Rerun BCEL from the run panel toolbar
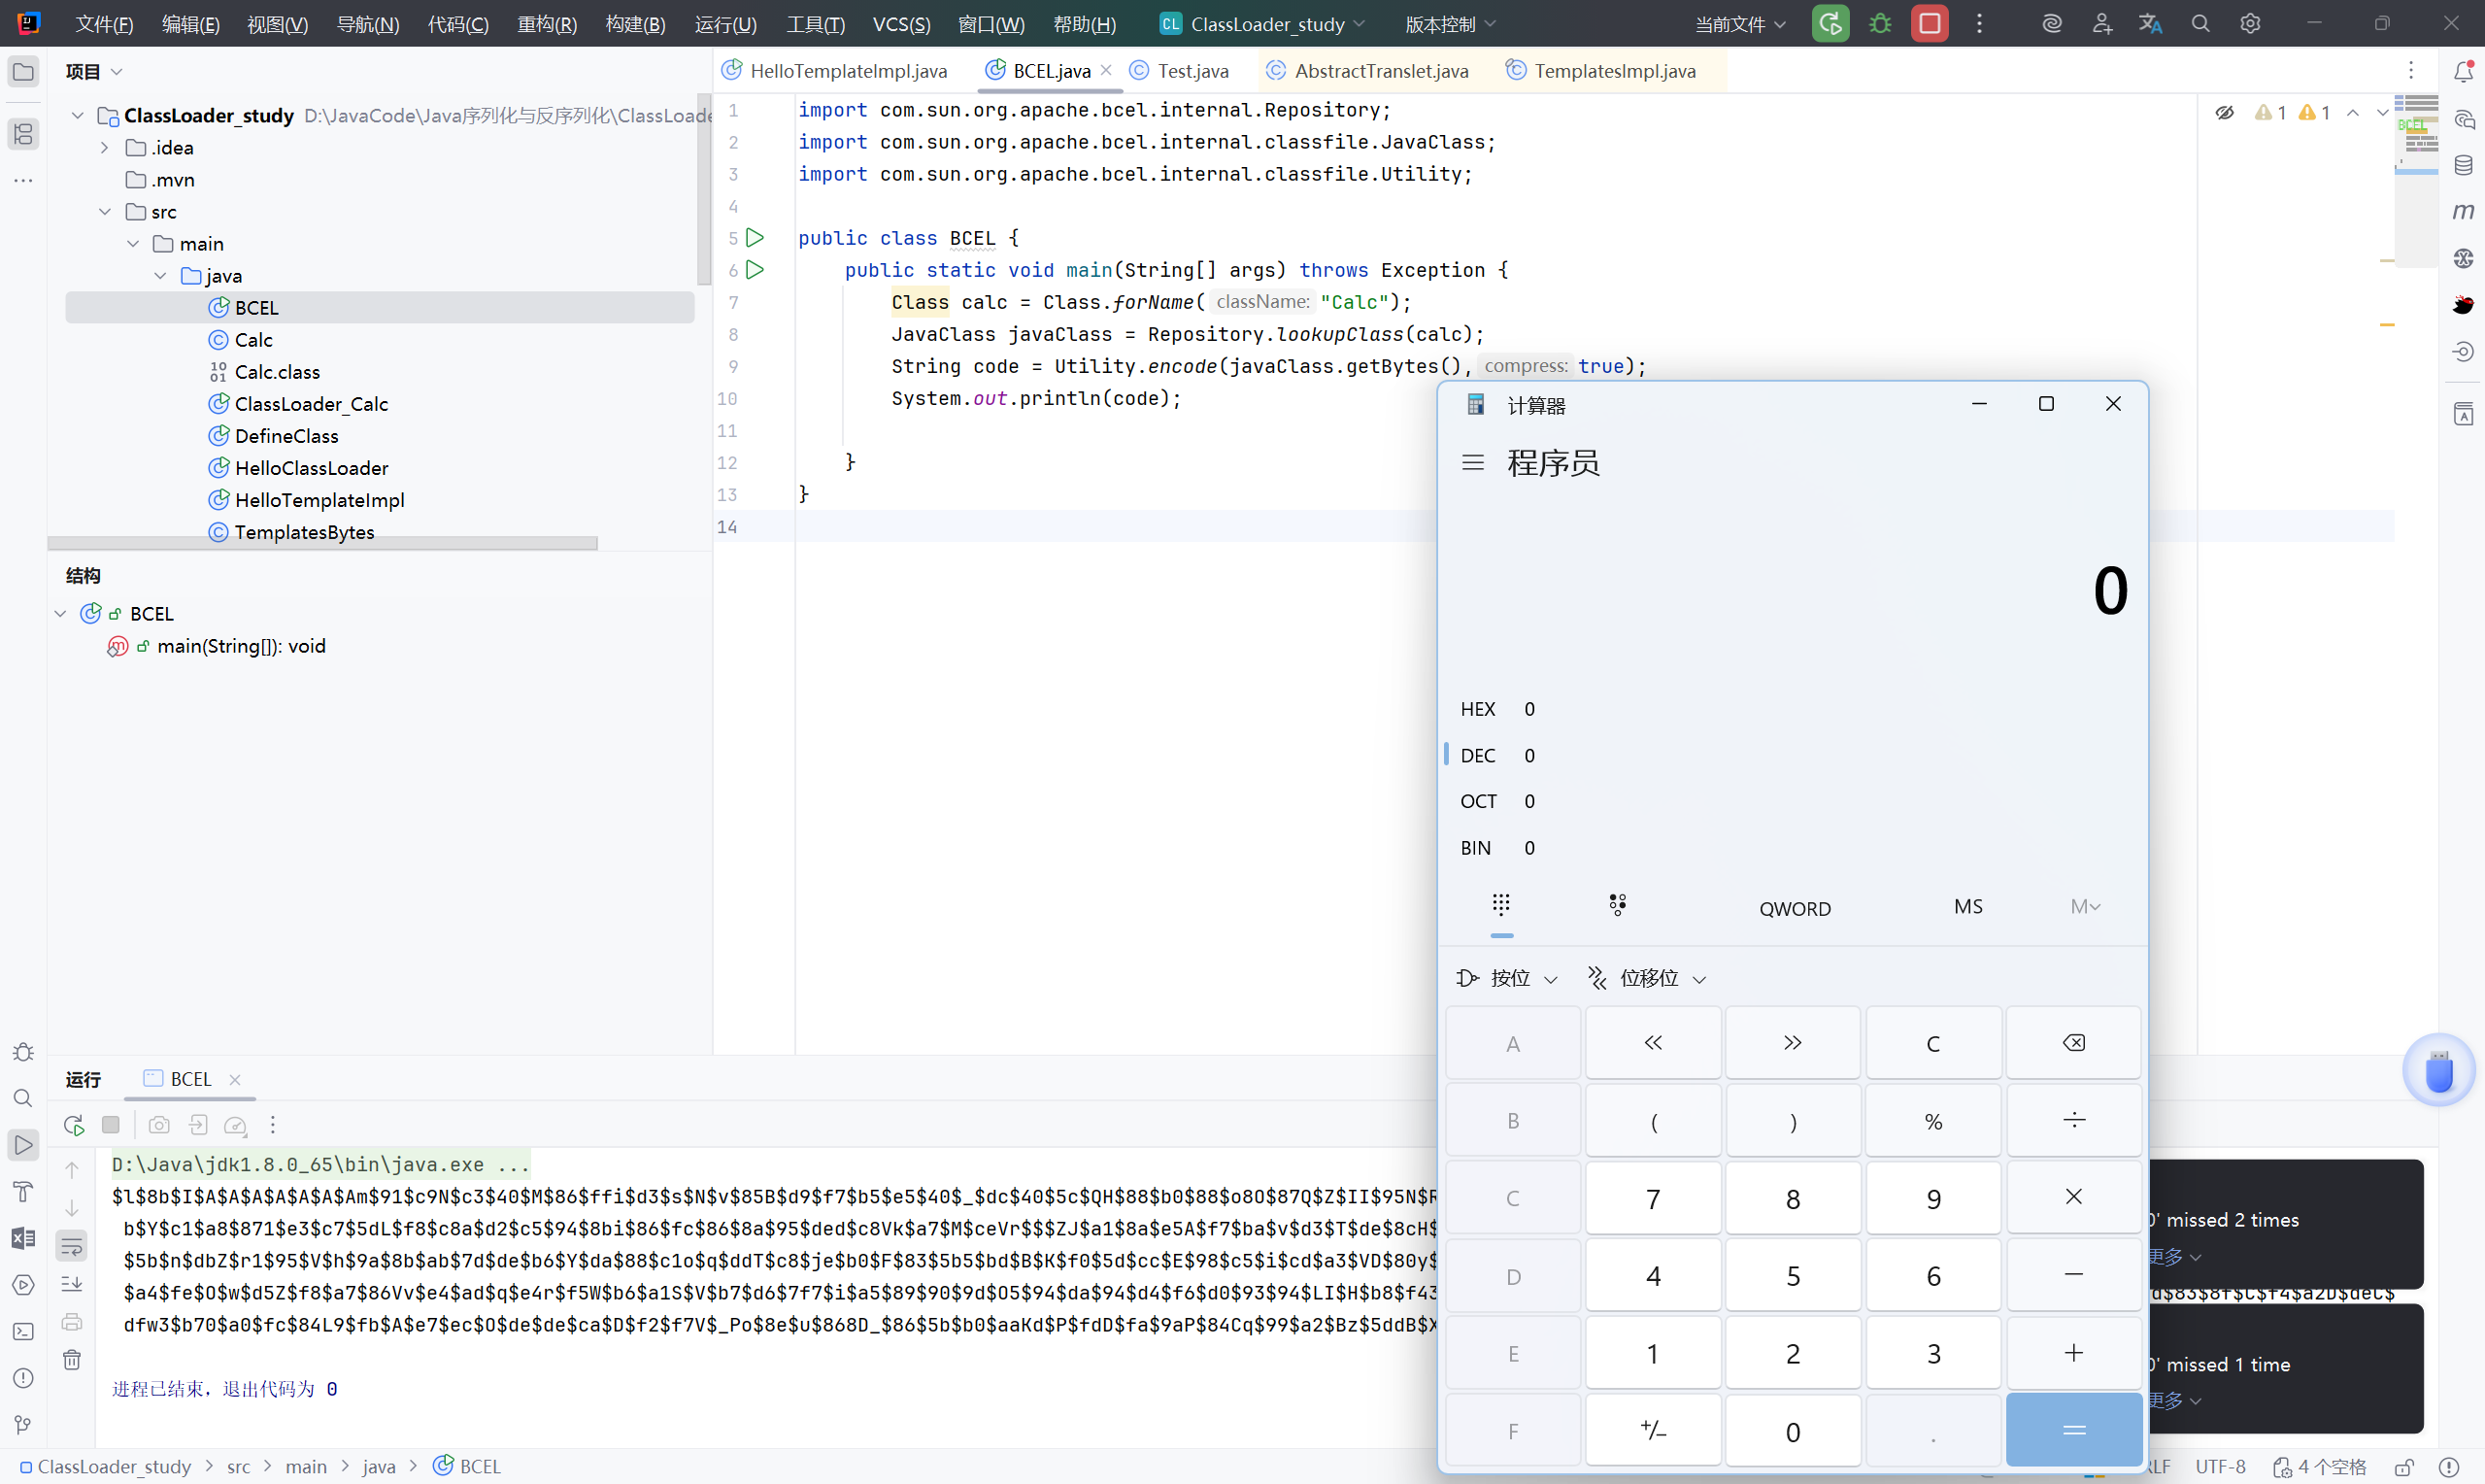This screenshot has height=1484, width=2485. pyautogui.click(x=73, y=1125)
